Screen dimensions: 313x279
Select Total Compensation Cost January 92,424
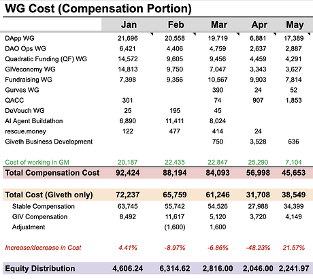pos(128,173)
